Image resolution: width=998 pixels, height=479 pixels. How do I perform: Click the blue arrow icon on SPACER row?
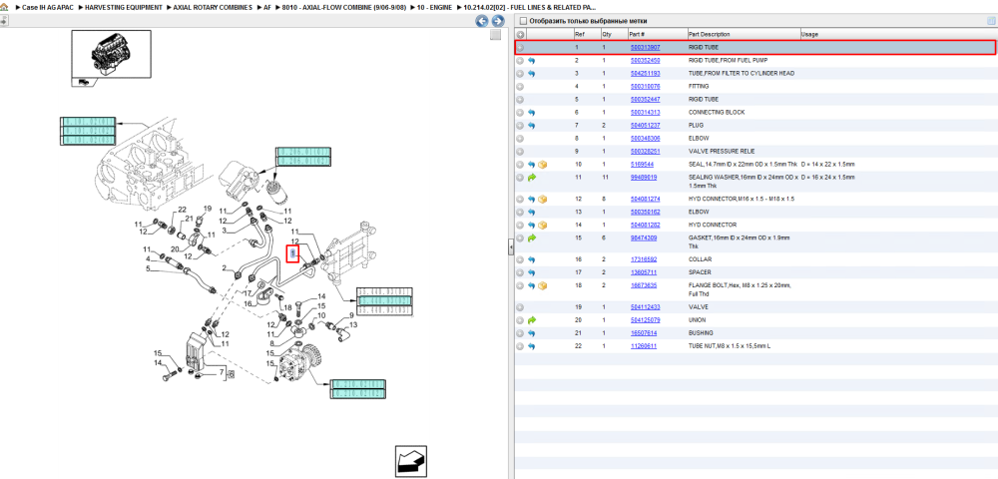[532, 272]
